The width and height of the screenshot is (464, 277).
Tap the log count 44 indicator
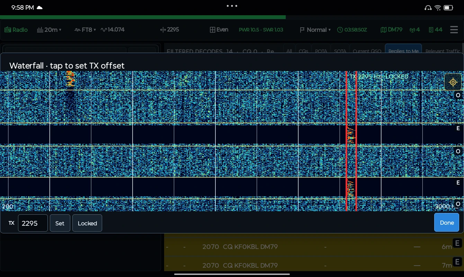(x=435, y=30)
